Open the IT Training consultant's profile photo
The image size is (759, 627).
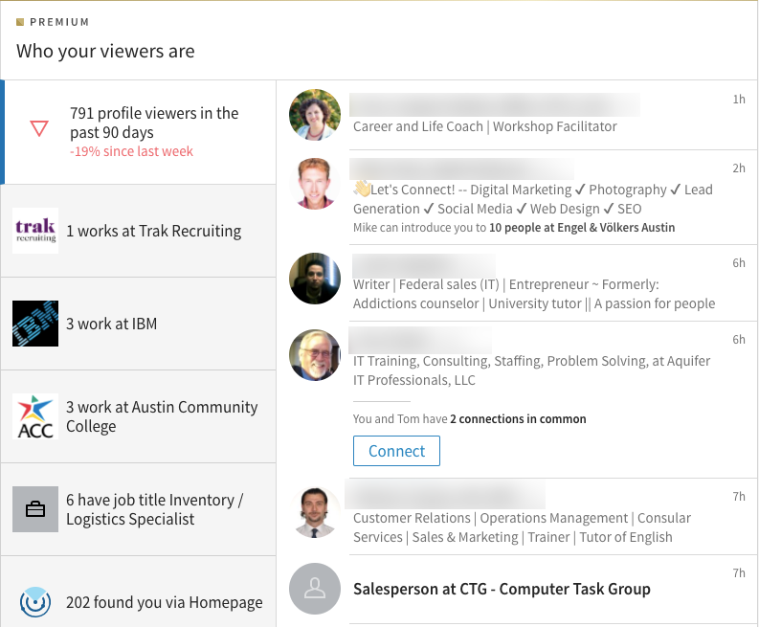(x=315, y=355)
